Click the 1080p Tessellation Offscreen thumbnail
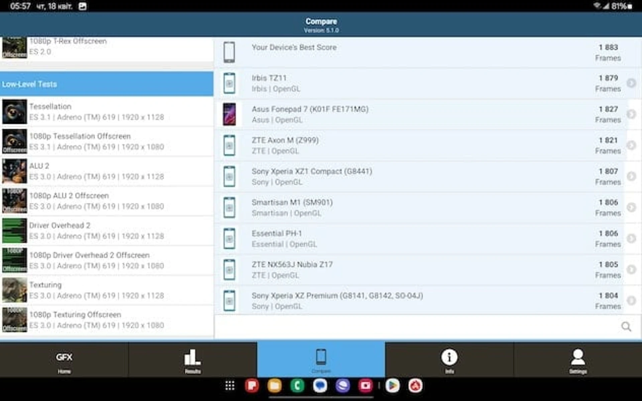Screen dimensions: 642x401 [14, 141]
